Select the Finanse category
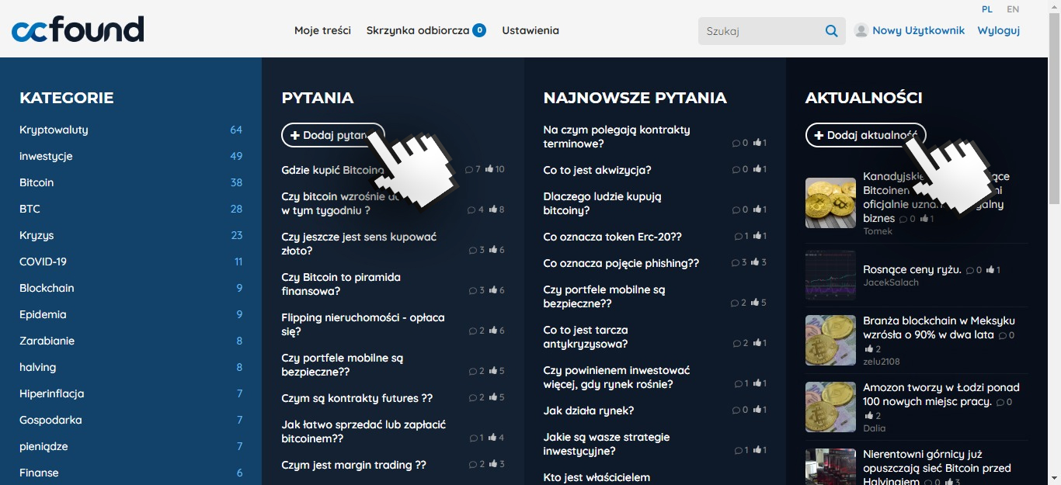Screen dimensions: 1061x485 pyautogui.click(x=39, y=473)
